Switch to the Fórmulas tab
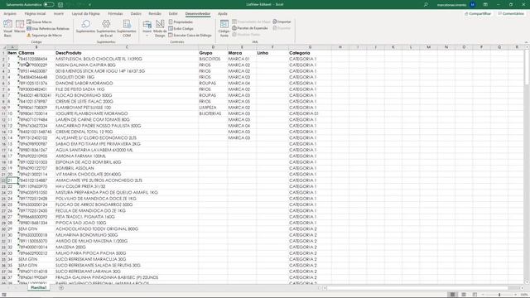Image resolution: width=530 pixels, height=298 pixels. (115, 14)
